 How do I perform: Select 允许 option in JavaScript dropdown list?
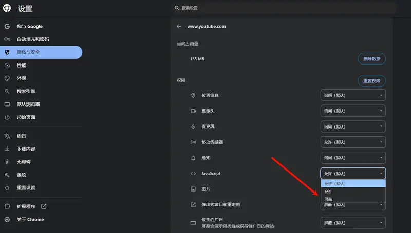(x=328, y=191)
